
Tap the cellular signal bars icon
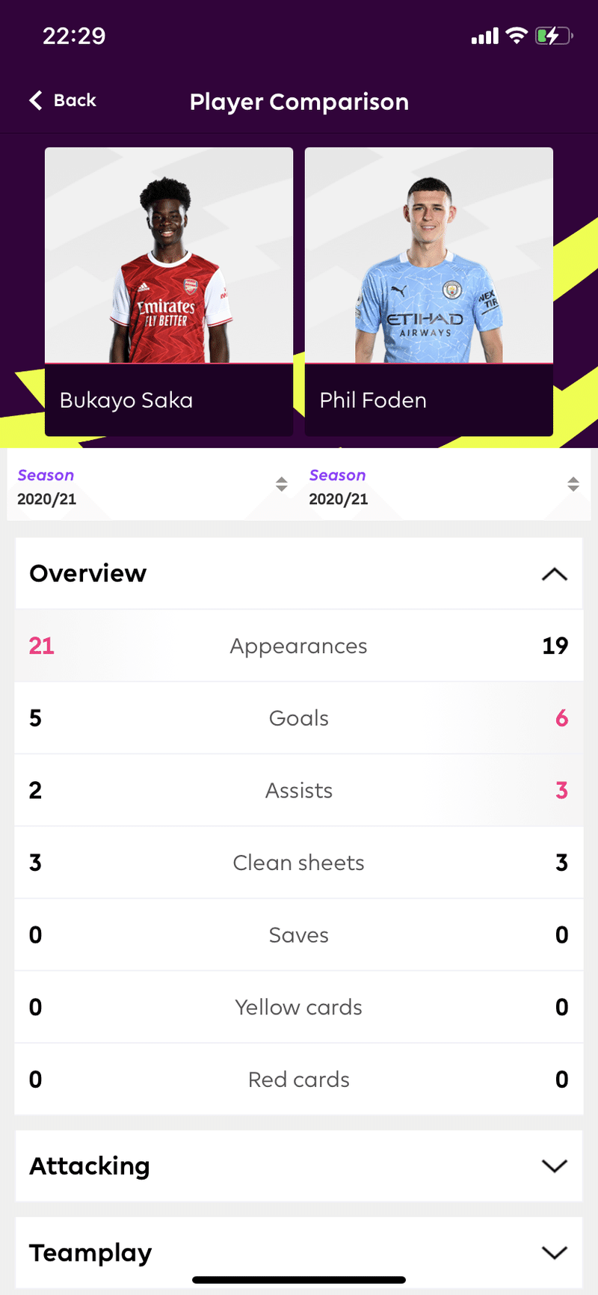point(484,36)
